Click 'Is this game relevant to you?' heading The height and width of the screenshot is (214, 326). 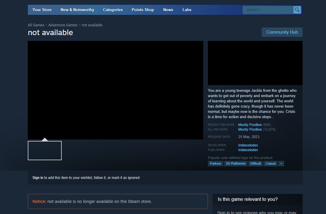248,199
